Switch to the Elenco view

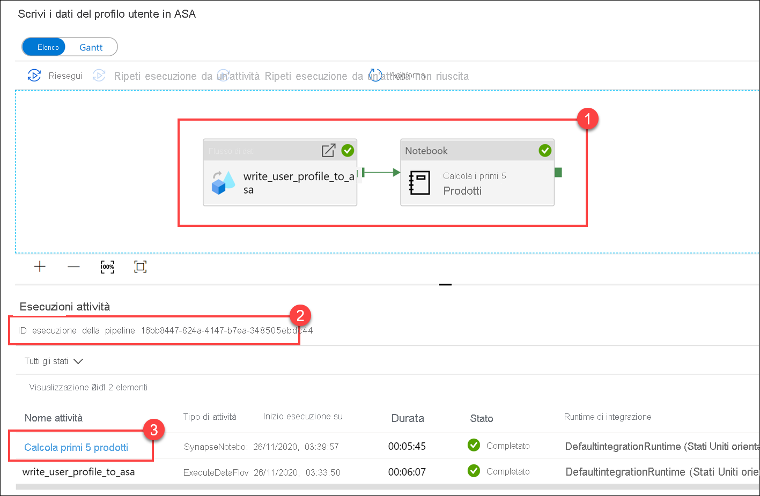click(44, 47)
